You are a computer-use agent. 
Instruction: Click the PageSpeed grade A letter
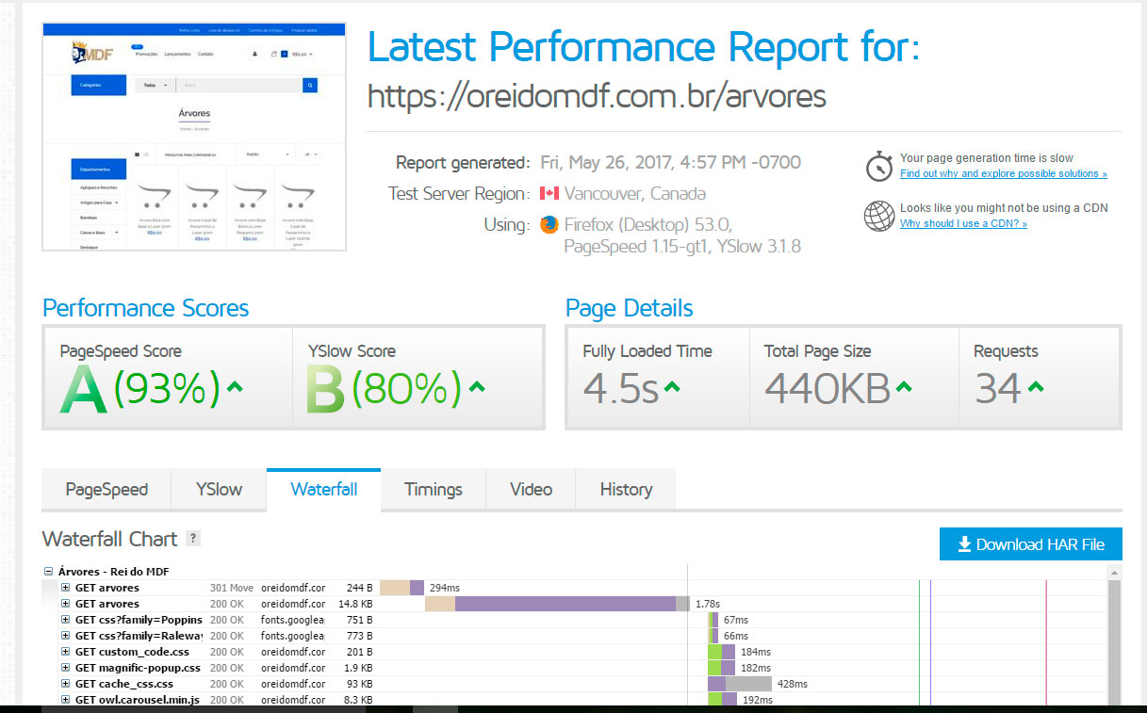[x=83, y=388]
